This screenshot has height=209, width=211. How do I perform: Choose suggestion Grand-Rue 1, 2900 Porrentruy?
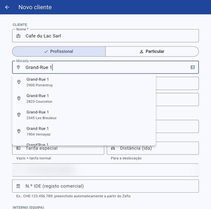pos(84,82)
